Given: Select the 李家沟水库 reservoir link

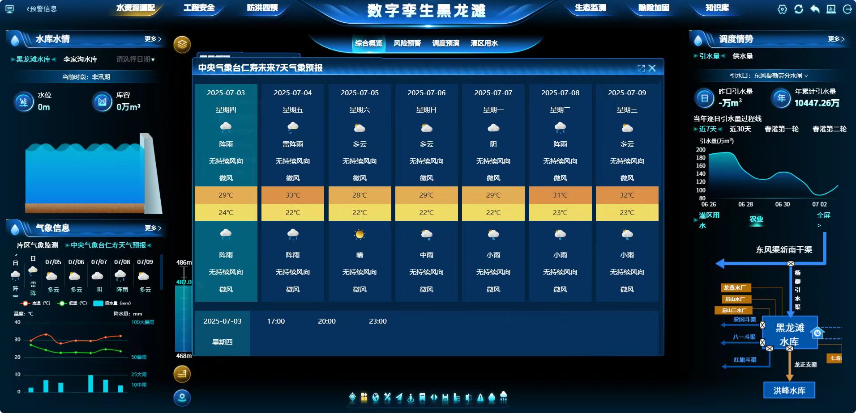Looking at the screenshot, I should (80, 59).
